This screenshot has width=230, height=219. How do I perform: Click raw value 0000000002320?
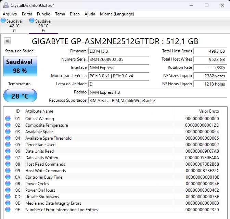(202, 210)
